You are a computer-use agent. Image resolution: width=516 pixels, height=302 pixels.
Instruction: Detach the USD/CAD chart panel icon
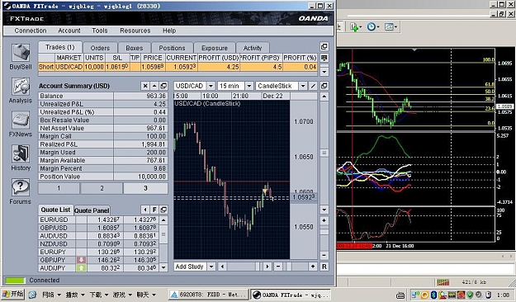pos(324,86)
